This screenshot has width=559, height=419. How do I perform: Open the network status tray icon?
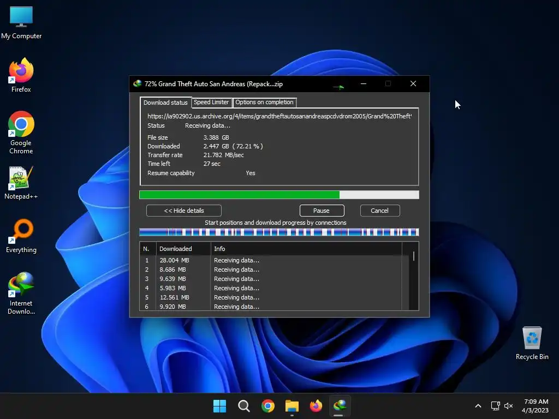pos(495,406)
